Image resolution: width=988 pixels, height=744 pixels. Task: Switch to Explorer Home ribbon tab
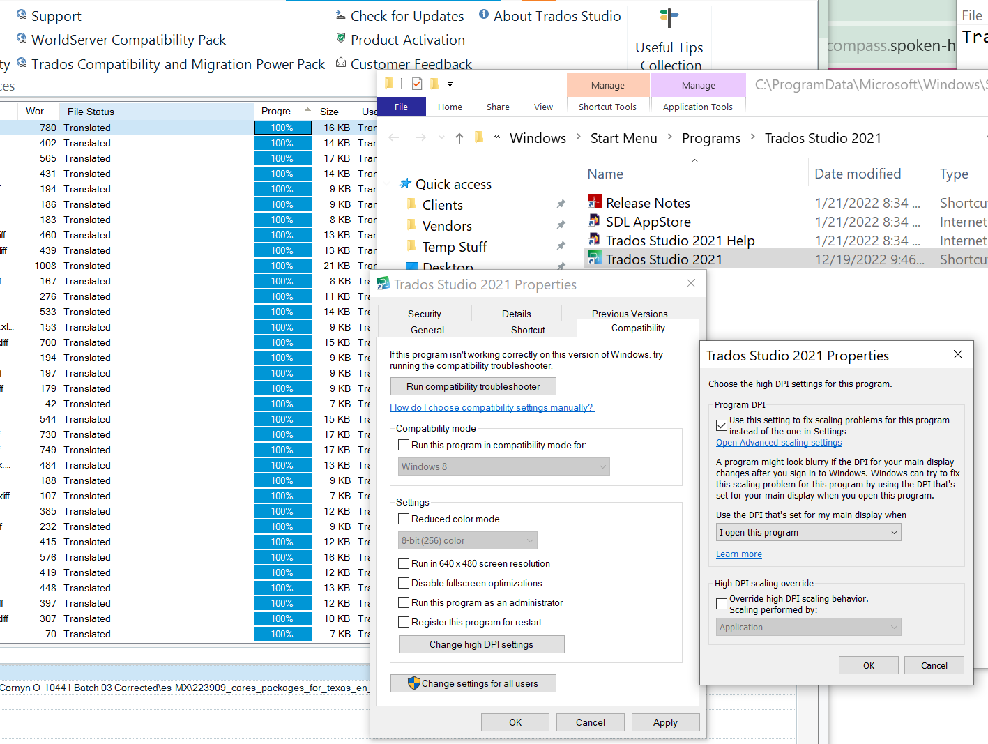[x=450, y=107]
